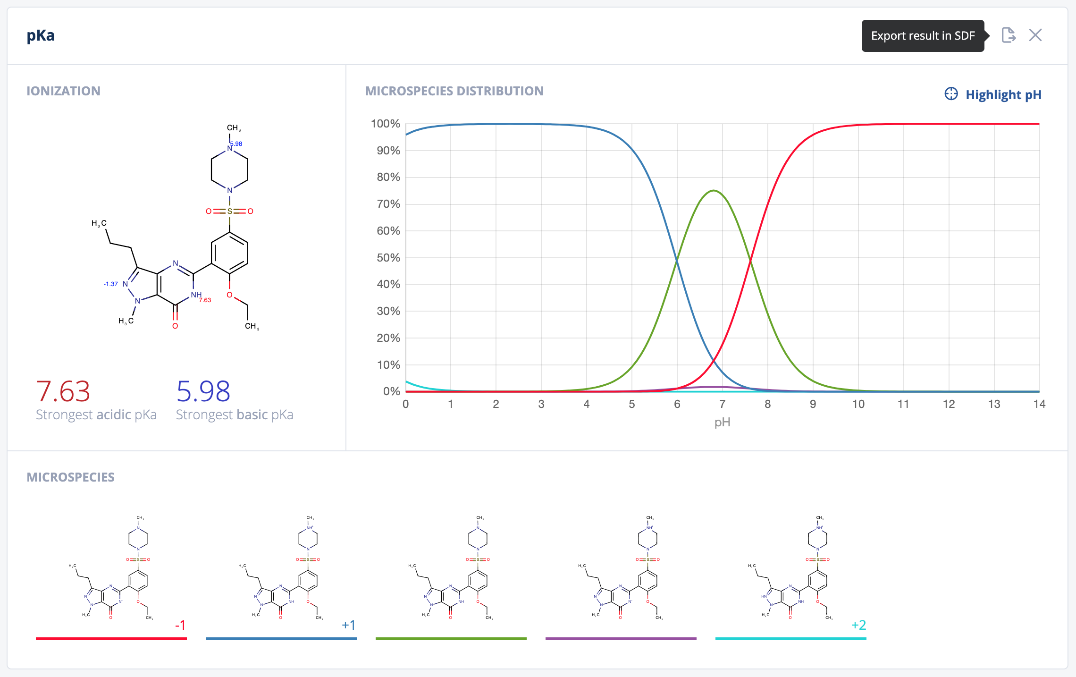The height and width of the screenshot is (677, 1076).
Task: Click the sulfonyl S atom in structure
Action: 230,211
